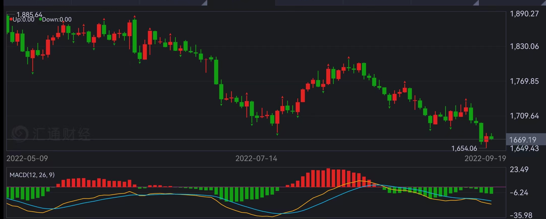Click the green Down indicator dot
Image resolution: width=546 pixels, height=219 pixels.
[x=40, y=19]
